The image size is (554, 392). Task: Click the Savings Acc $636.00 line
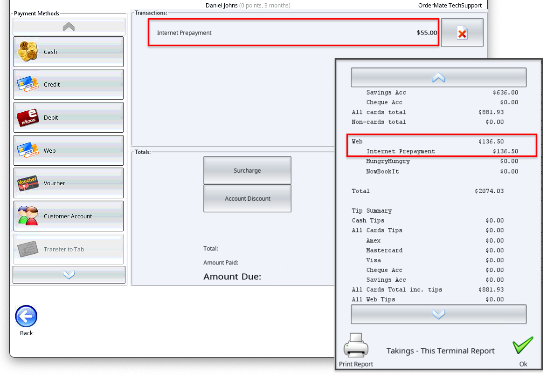click(x=442, y=93)
